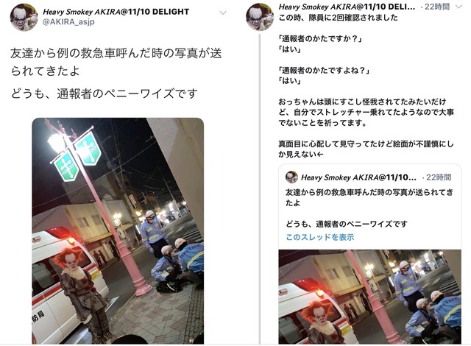
Task: Click the quoted tweet's small avatar
Action: click(291, 177)
